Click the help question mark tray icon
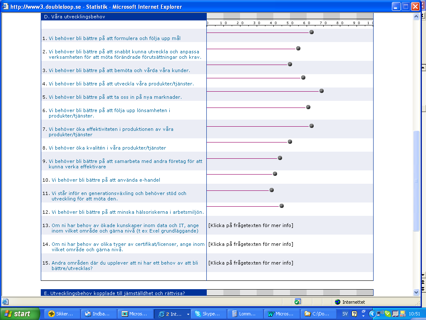Image resolution: width=426 pixels, height=320 pixels. (354, 314)
